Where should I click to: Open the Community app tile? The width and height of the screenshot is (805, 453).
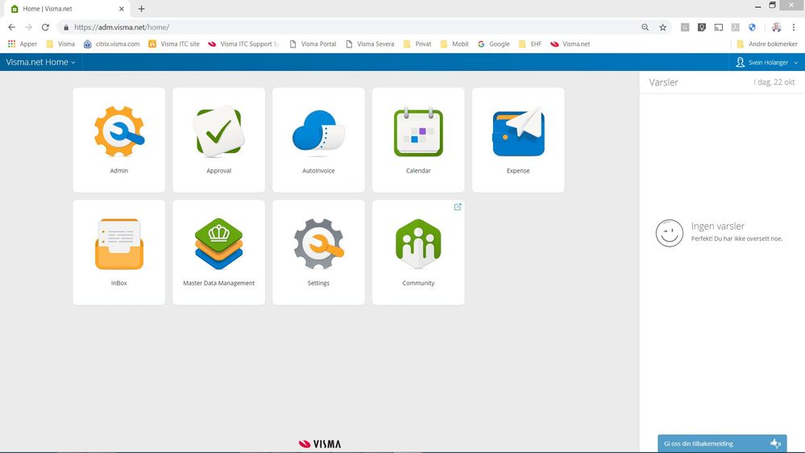coord(418,252)
